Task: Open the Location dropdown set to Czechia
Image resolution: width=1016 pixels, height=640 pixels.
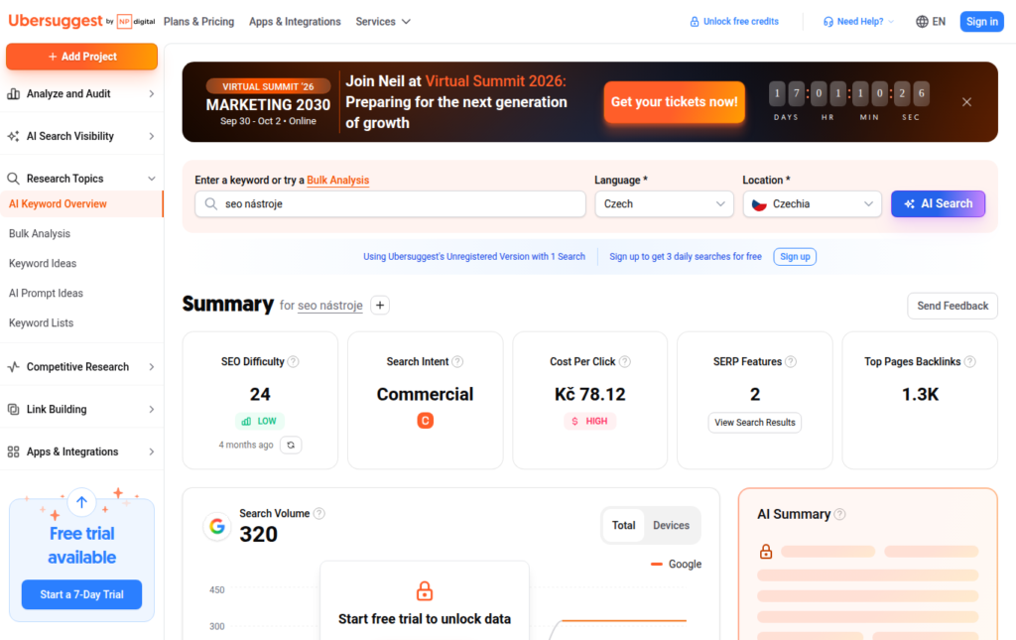Action: [x=812, y=204]
